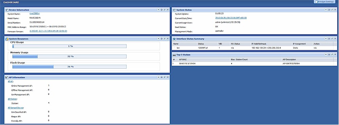Viewport: 339px width, 125px height.
Task: Click the controller management mode value
Action: pos(219,31)
